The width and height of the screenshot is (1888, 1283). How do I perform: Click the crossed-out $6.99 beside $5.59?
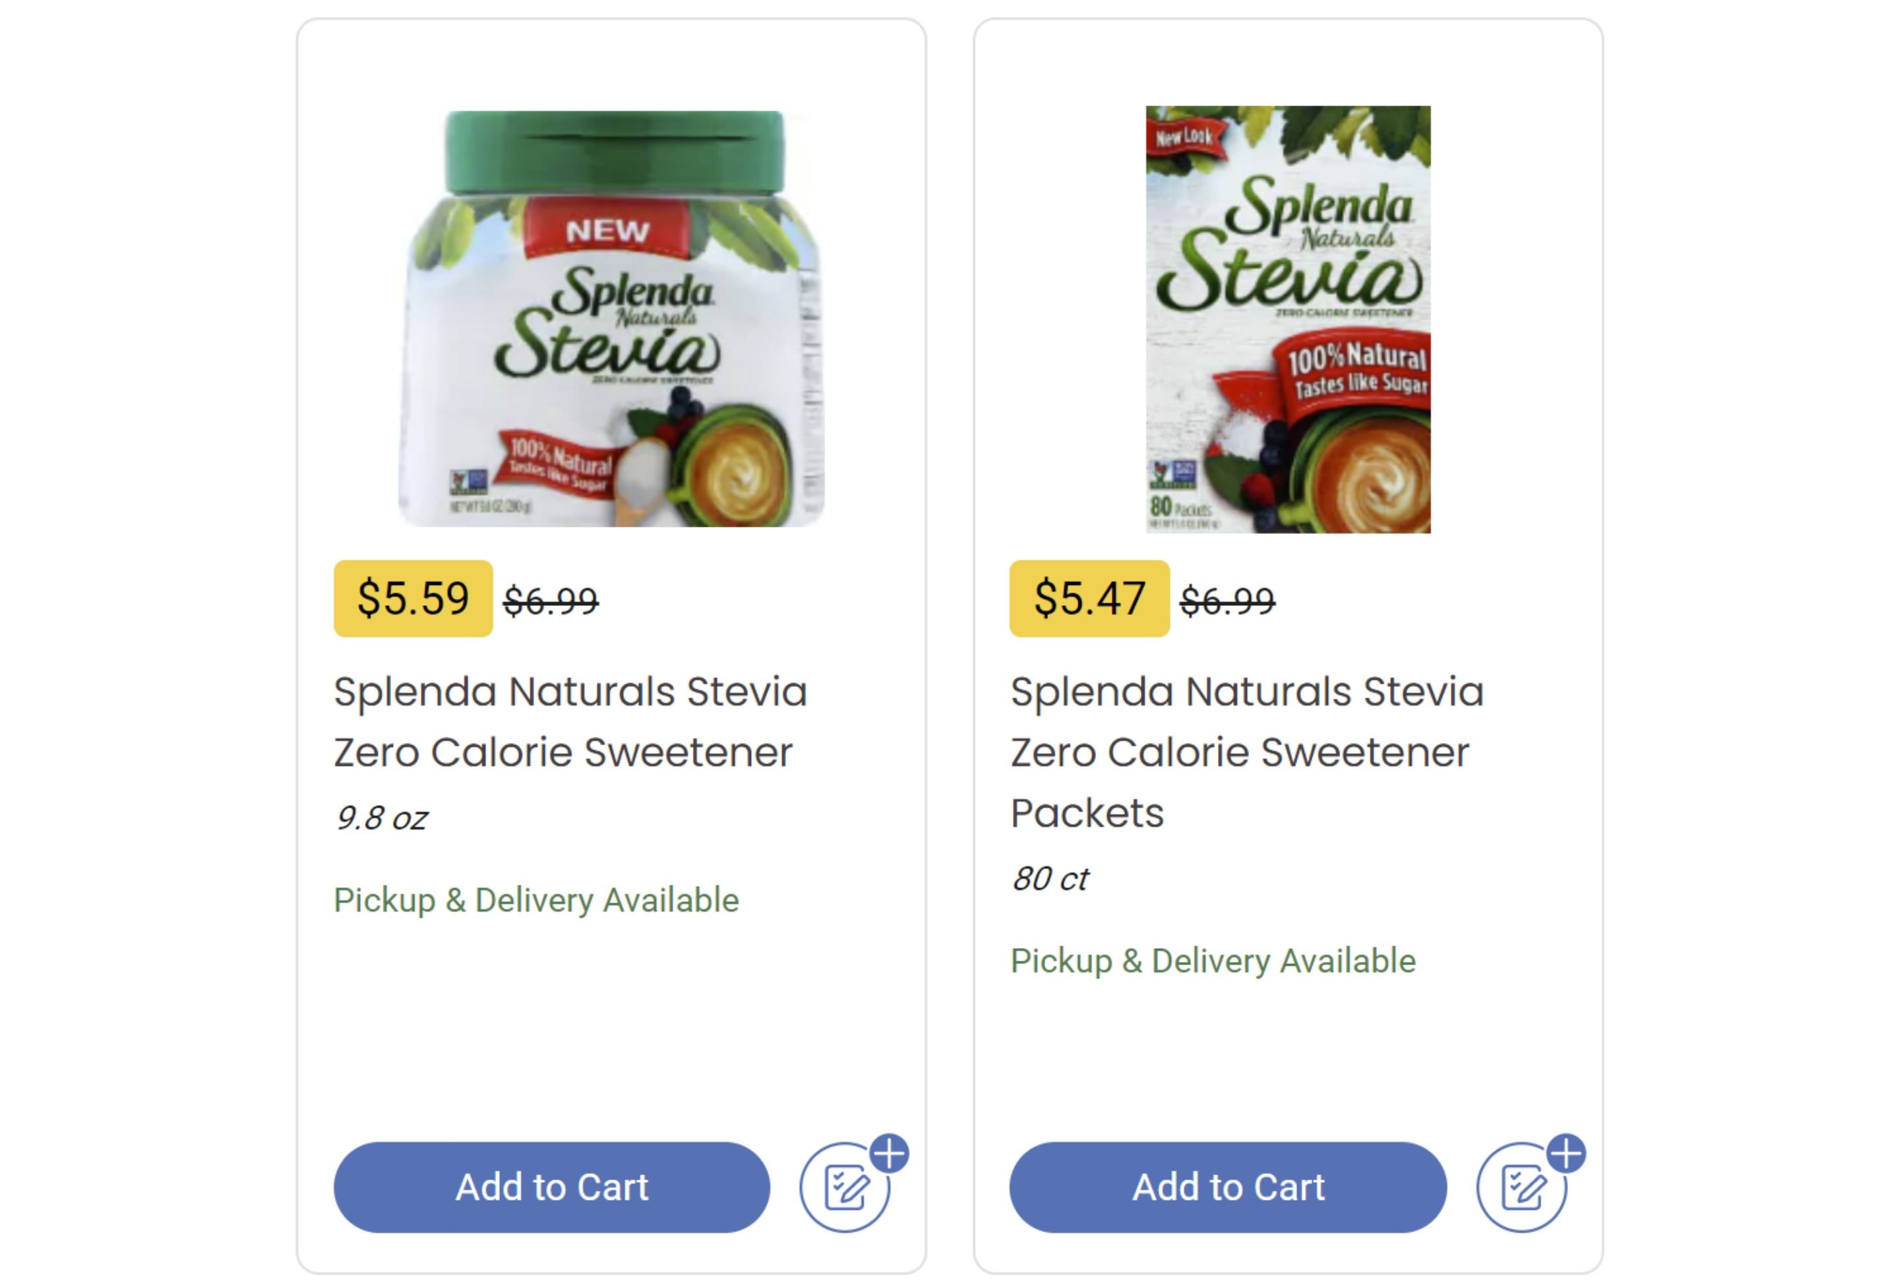551,601
